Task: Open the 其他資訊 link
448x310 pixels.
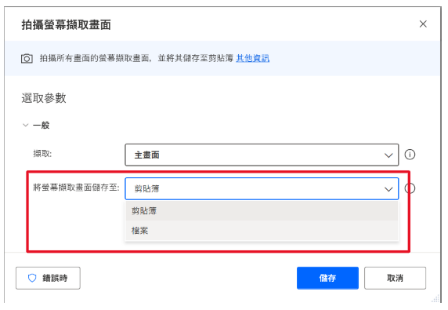Action: [x=252, y=58]
